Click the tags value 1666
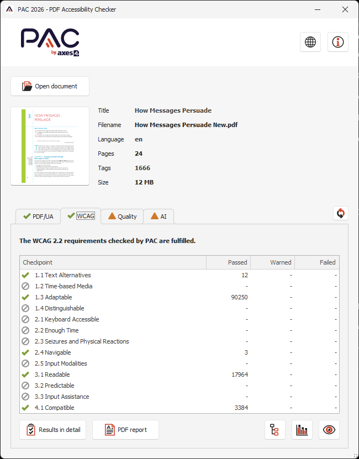 (142, 168)
